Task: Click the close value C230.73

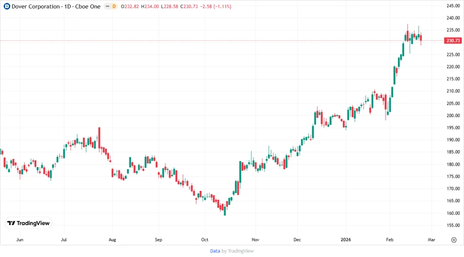Action: [189, 6]
